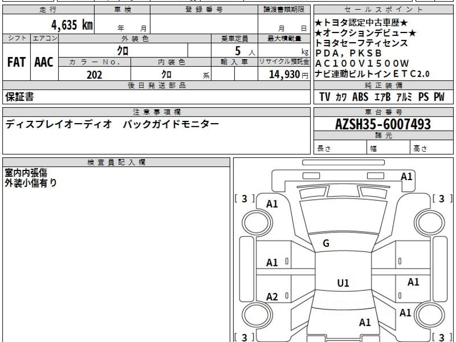Click the mileage value 4,635 km
Screen dimensions: 456x342
pyautogui.click(x=72, y=25)
